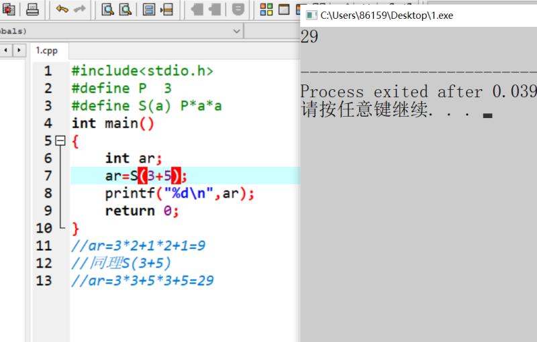This screenshot has width=537, height=342.
Task: Click the closing brace on line 10
Action: coord(75,229)
